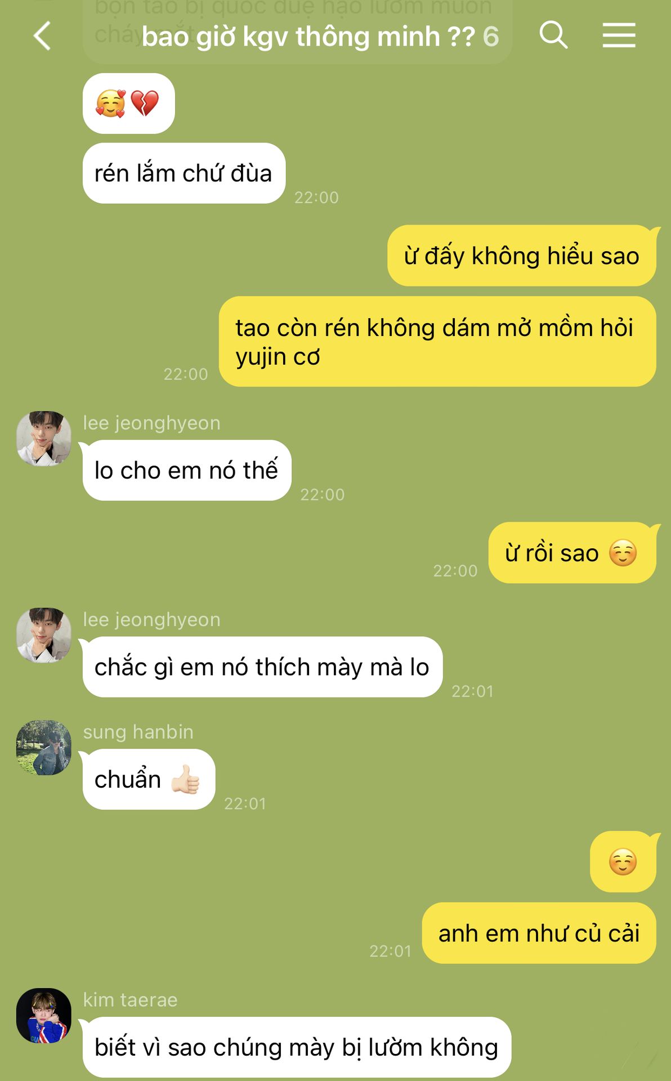The image size is (671, 1081).
Task: Open first lee jeonghyeon profile picture
Action: coord(44,438)
